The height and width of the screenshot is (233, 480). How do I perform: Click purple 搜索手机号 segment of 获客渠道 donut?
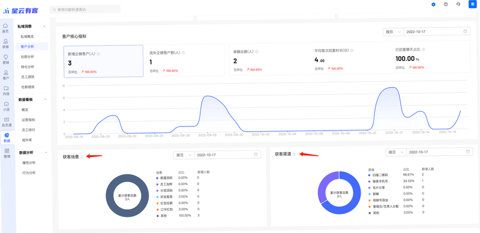point(324,186)
